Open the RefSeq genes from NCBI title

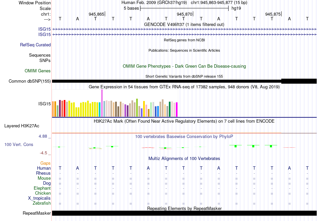point(184,40)
